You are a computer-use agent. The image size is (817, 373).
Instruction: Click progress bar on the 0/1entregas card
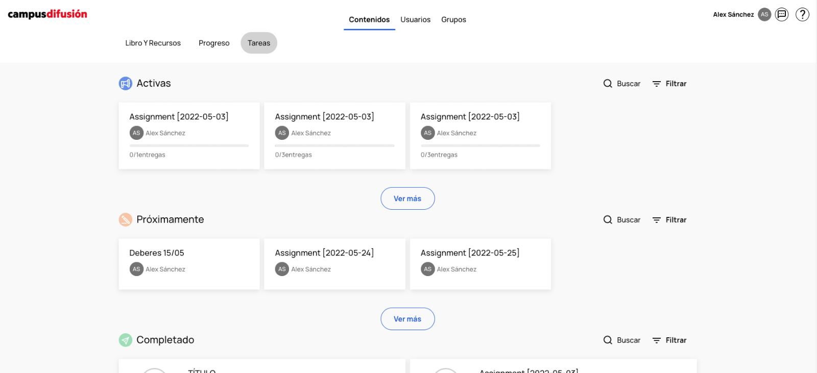[x=189, y=146]
